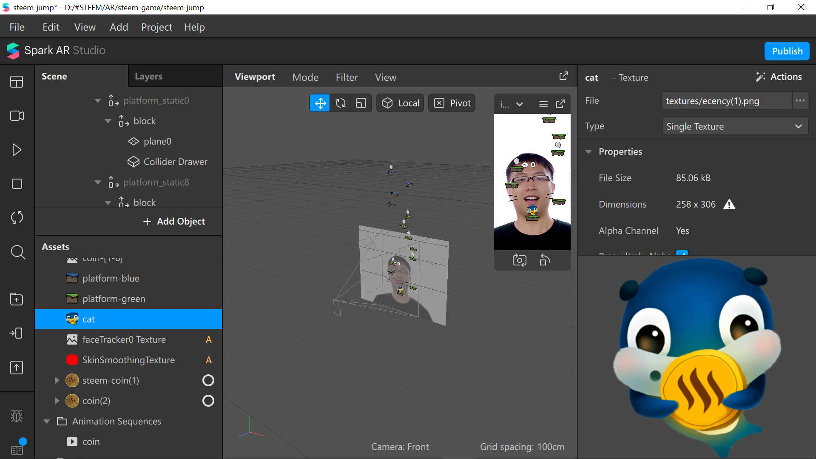Open the File menu

[x=17, y=27]
